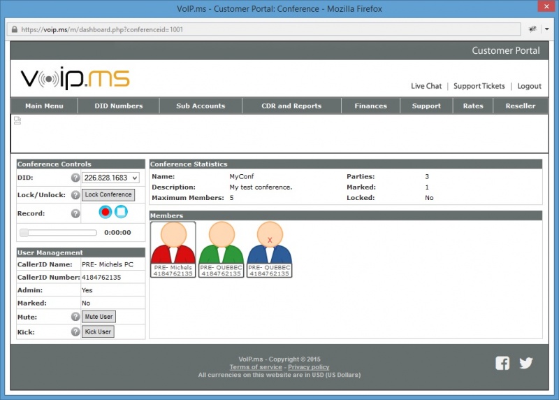Click the DID help question mark icon
The height and width of the screenshot is (400, 559).
point(75,178)
